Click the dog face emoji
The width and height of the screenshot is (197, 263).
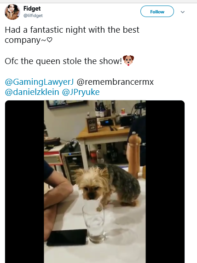pos(128,60)
